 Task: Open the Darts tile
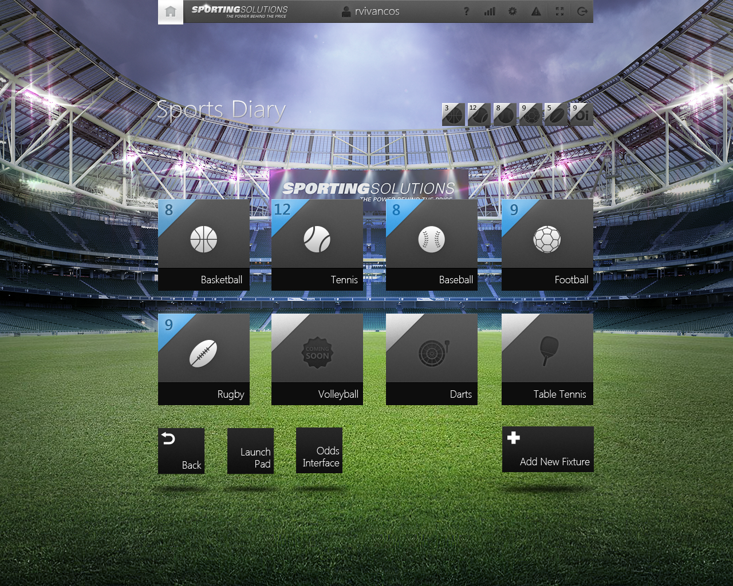point(432,359)
